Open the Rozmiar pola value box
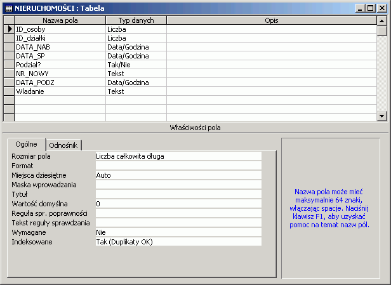This screenshot has width=391, height=285. 178,156
